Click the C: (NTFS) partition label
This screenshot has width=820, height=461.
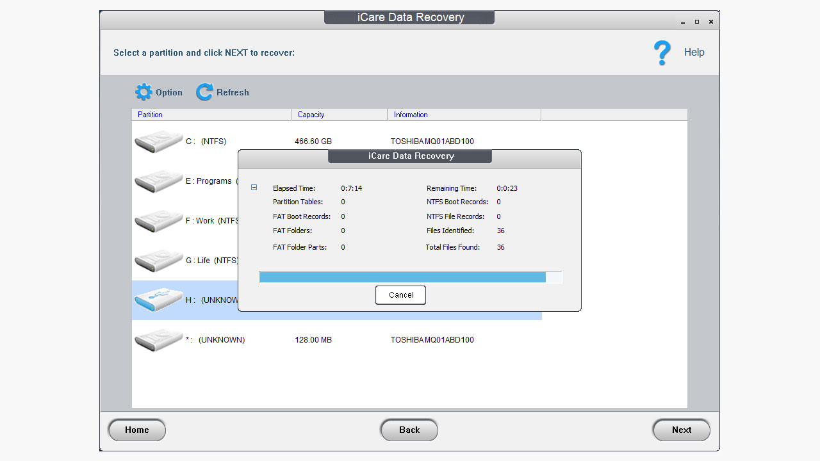pyautogui.click(x=206, y=142)
